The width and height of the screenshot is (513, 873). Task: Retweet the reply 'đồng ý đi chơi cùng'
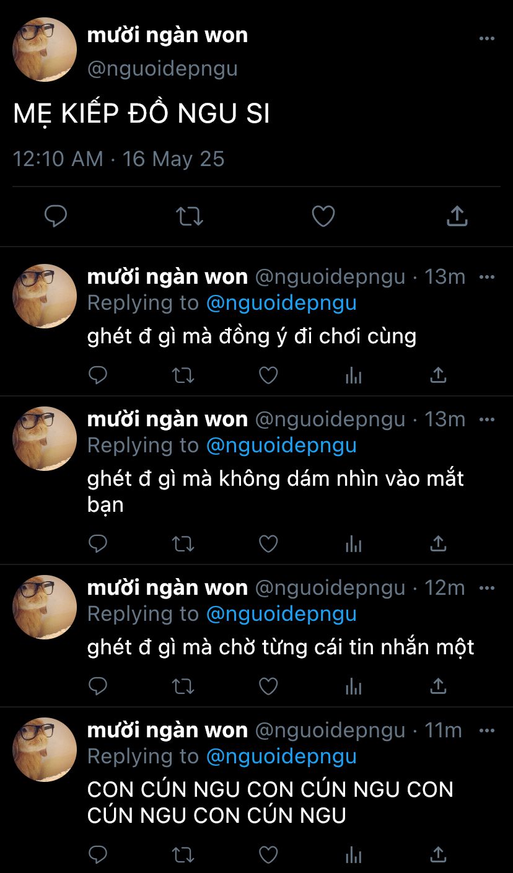pyautogui.click(x=183, y=375)
